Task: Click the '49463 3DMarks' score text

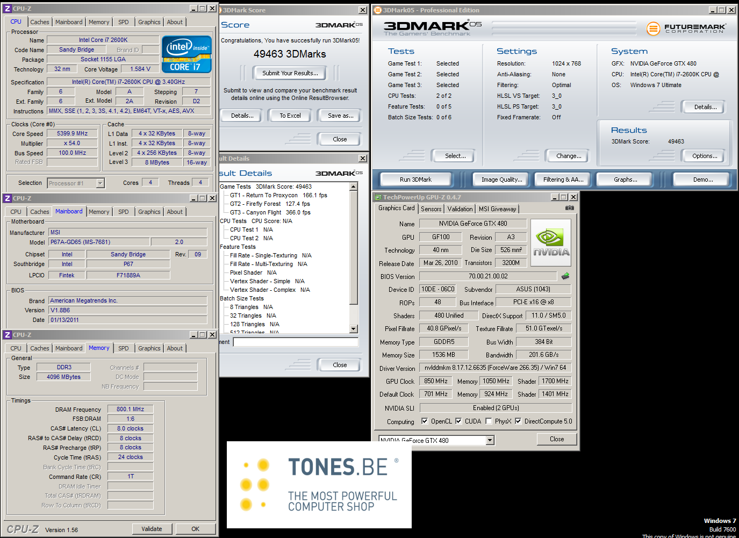Action: (290, 54)
